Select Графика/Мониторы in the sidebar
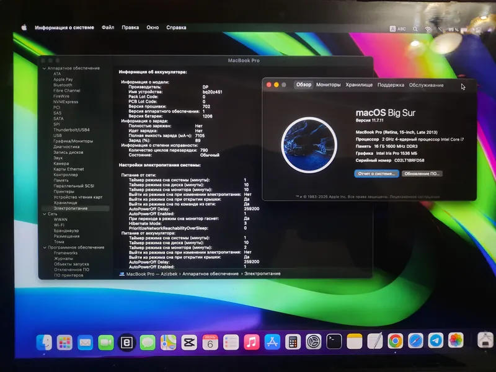 [x=73, y=141]
